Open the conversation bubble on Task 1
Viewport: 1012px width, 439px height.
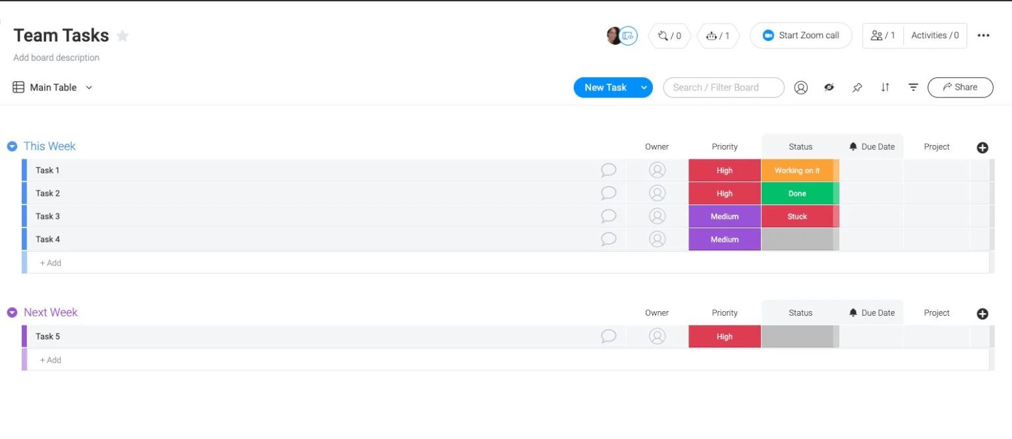click(x=608, y=169)
